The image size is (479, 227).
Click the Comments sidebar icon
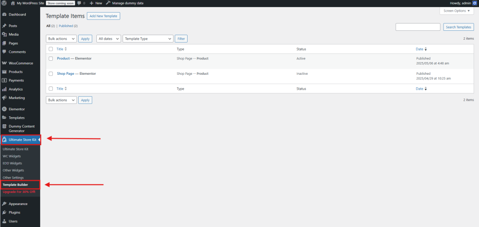click(x=4, y=52)
